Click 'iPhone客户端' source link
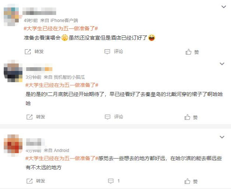The height and width of the screenshot is (189, 231). [x=64, y=21]
